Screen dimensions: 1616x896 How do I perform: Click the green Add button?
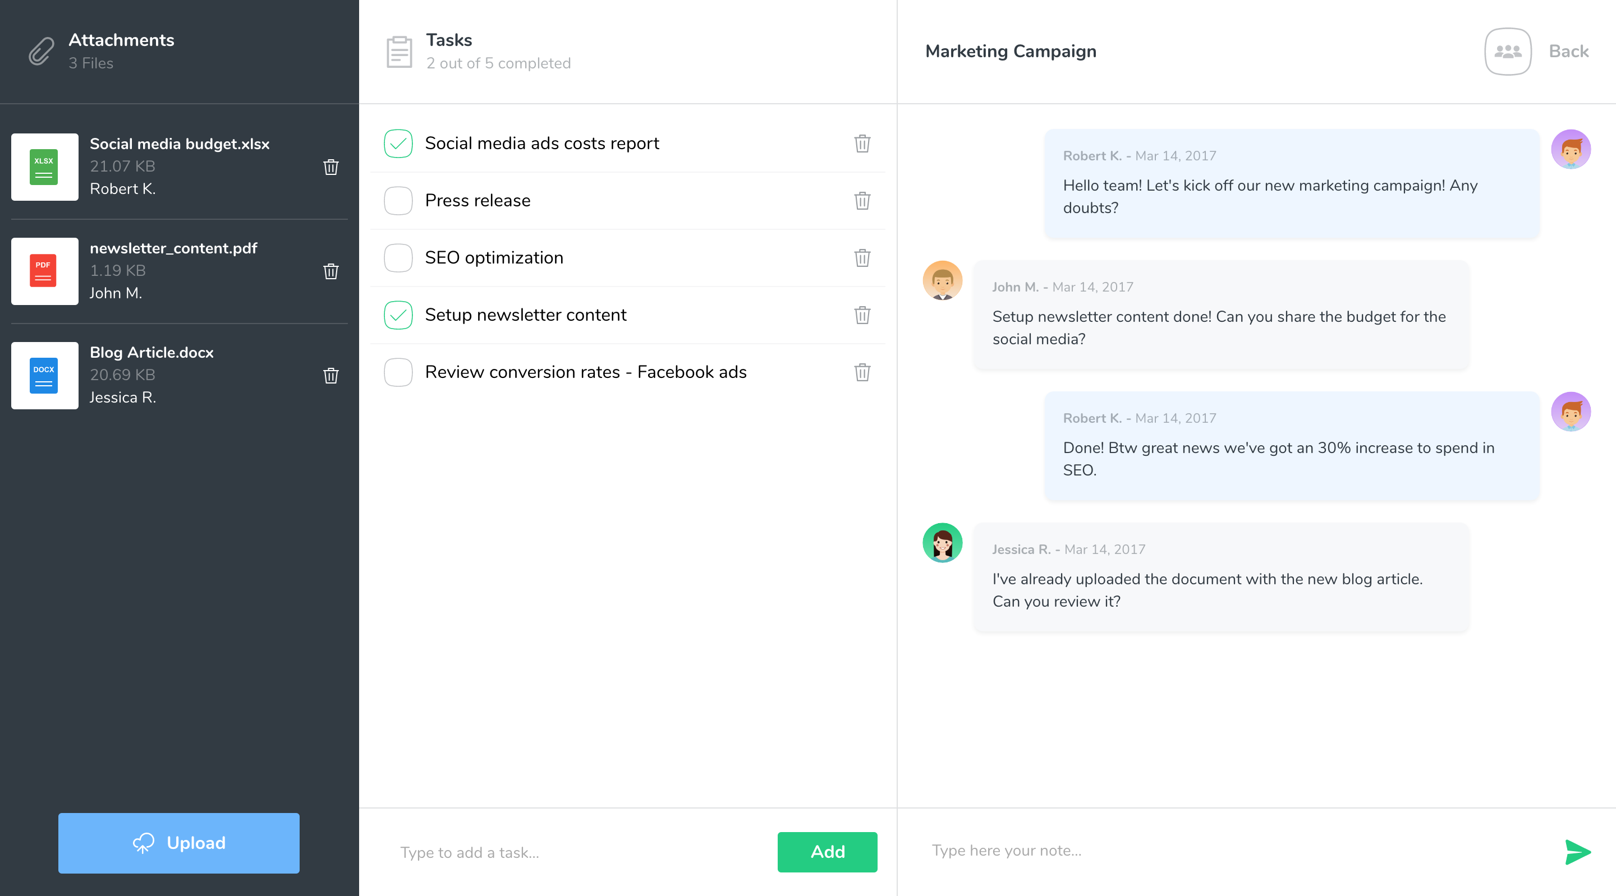(x=827, y=852)
